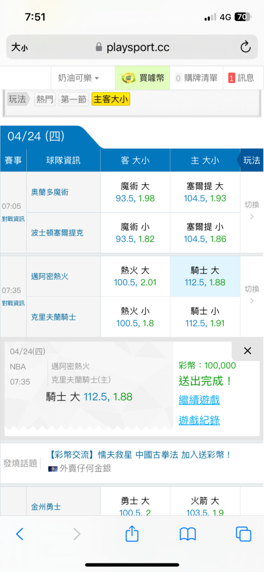
Task: Deselect highlighted 騎士 大 112.5 cell
Action: coord(205,276)
